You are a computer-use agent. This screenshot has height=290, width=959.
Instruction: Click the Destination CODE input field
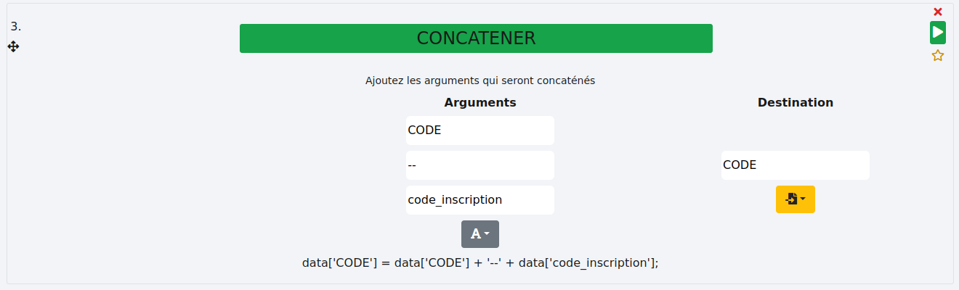coord(795,165)
